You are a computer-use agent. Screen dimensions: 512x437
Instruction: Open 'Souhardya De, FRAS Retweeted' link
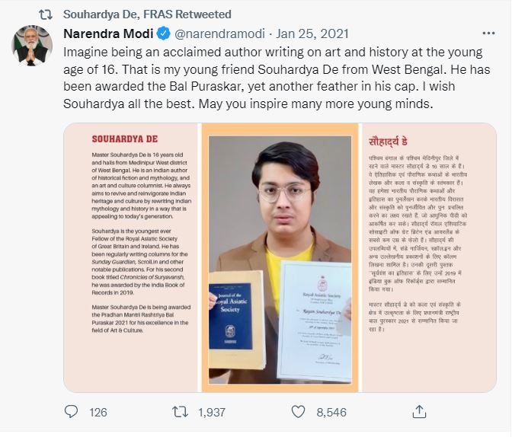pos(147,14)
